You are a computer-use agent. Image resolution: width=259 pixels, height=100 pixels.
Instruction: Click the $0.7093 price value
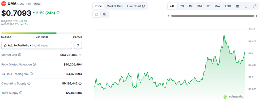(x=16, y=13)
